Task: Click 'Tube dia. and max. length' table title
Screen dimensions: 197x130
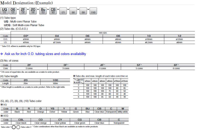Action: [101, 76]
